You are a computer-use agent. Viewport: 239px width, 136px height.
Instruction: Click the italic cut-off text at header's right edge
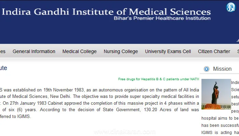pyautogui.click(x=238, y=40)
